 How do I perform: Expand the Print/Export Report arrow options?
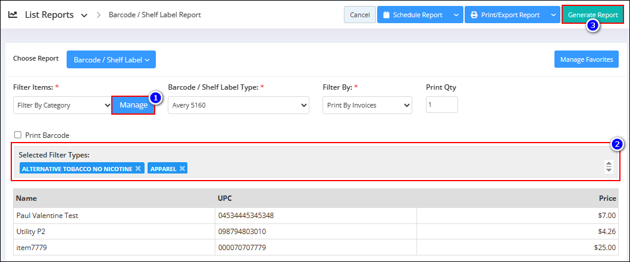pyautogui.click(x=553, y=15)
